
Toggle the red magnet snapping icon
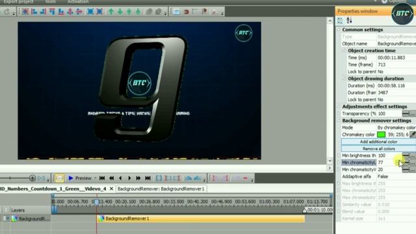(x=187, y=12)
